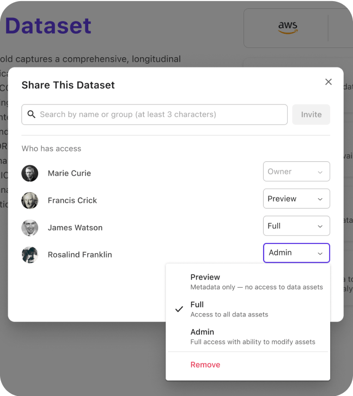
Task: Click the AWS logo icon
Action: tap(288, 27)
